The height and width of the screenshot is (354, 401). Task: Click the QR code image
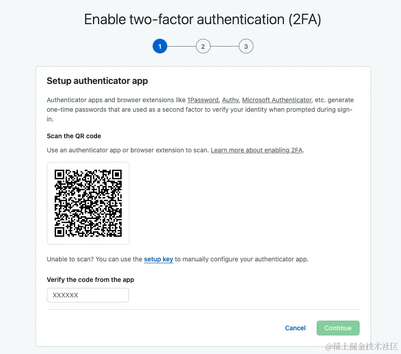click(x=88, y=203)
